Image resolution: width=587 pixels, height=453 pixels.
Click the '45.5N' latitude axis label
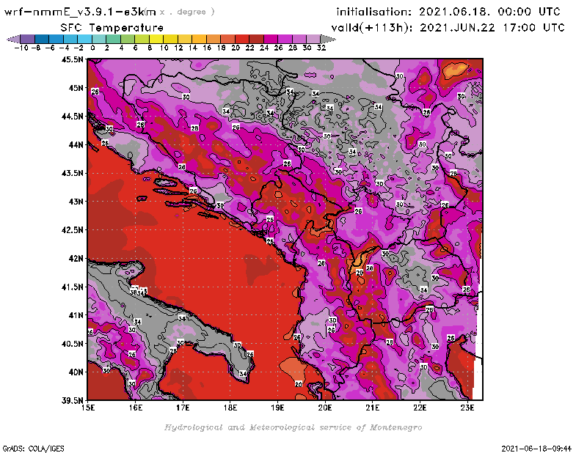click(x=72, y=59)
